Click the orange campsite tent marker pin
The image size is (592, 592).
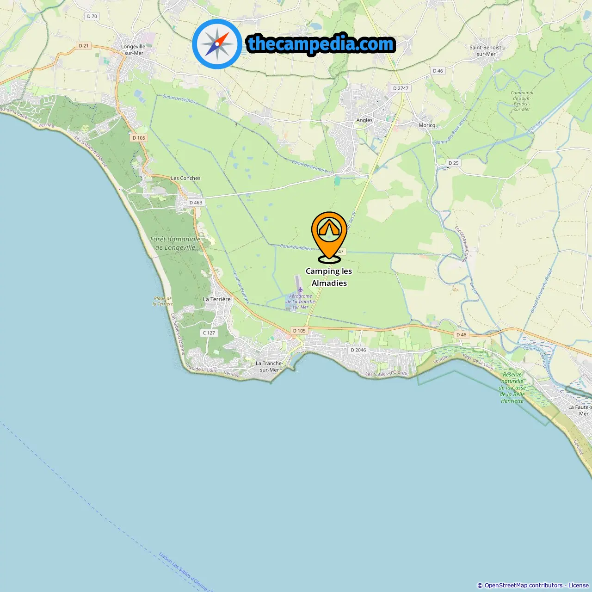[x=329, y=237]
